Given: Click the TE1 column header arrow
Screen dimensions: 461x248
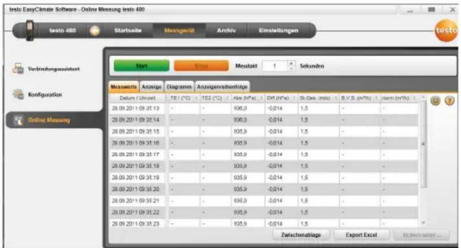Looking at the screenshot, I should (196, 98).
